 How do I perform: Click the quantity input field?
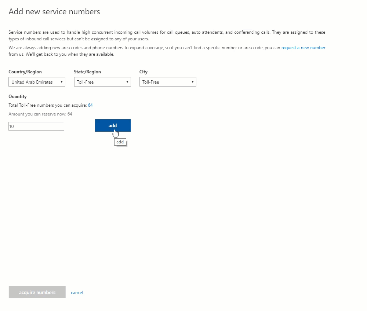pyautogui.click(x=36, y=126)
